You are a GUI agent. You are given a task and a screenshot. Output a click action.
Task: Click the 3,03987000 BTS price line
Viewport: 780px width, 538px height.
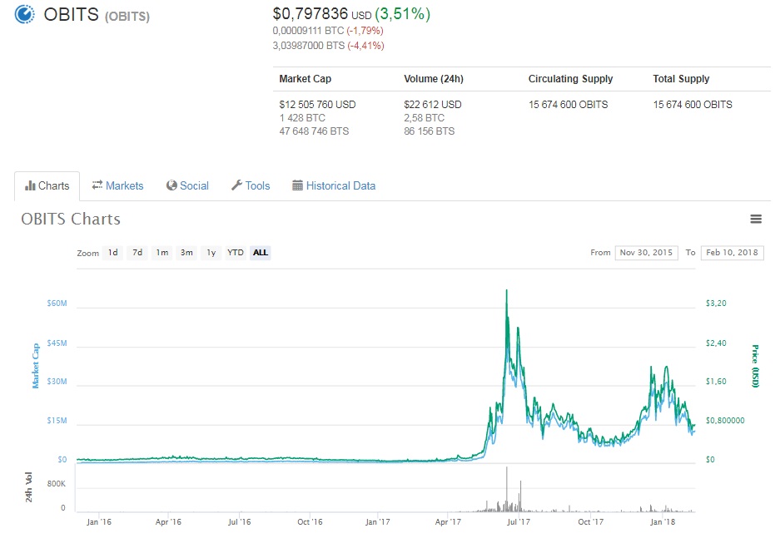328,46
